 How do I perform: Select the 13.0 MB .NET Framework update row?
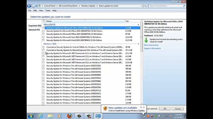[x=91, y=62]
